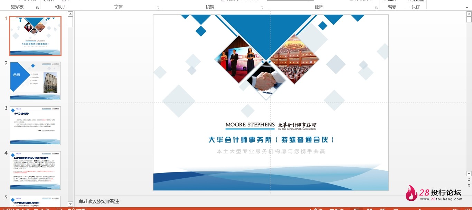The image size is (472, 210).
Task: Select the subtitle 本土大型专业服务机构愿与您携手共赢
Action: [271, 151]
